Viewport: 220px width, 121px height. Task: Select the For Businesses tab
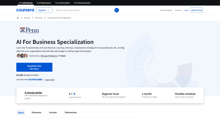(x=44, y=3)
